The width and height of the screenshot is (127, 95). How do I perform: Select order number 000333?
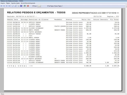coord(10,38)
